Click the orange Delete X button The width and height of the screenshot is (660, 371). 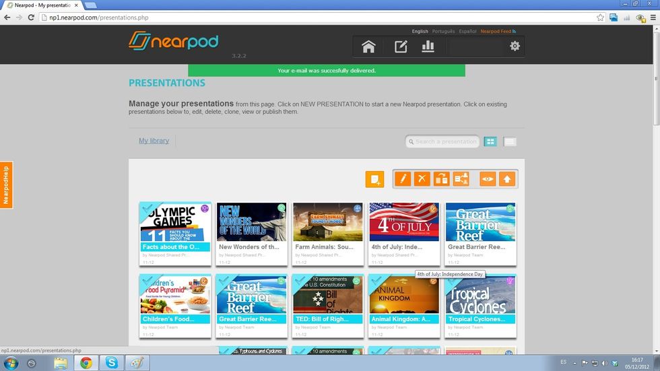click(422, 179)
